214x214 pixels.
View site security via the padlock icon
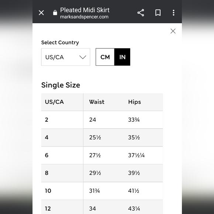tap(55, 13)
